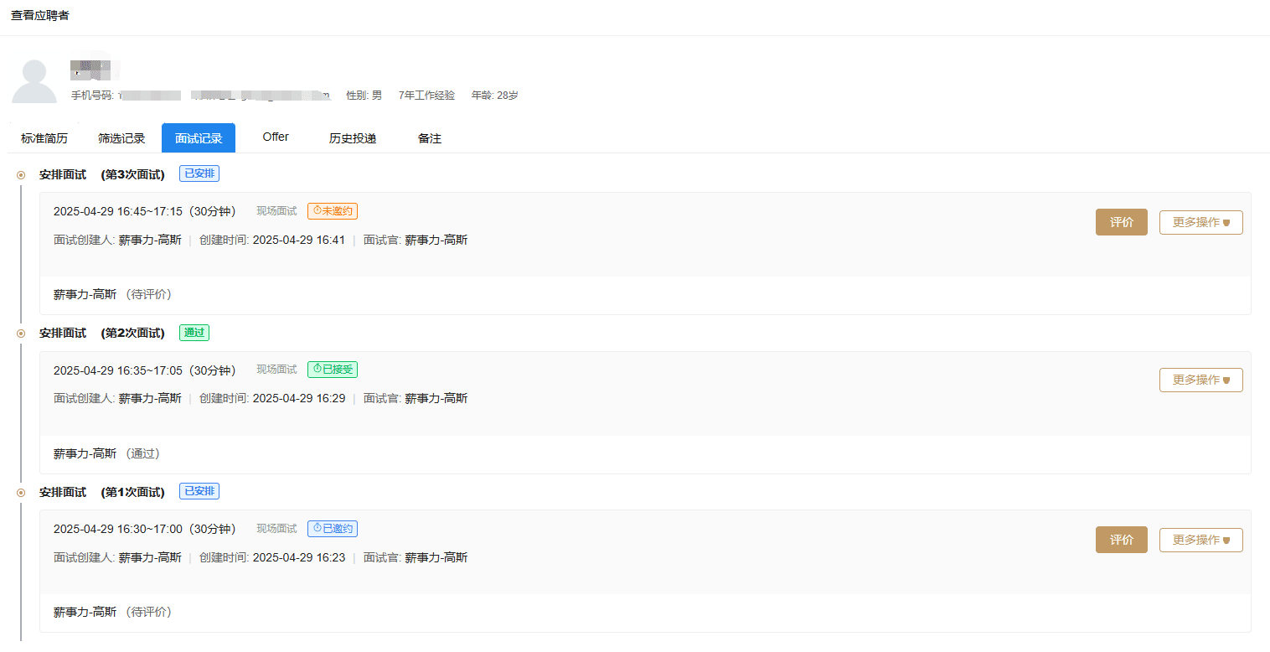Click the 已安排 badge of 第1次面试
The height and width of the screenshot is (652, 1270).
pos(199,491)
